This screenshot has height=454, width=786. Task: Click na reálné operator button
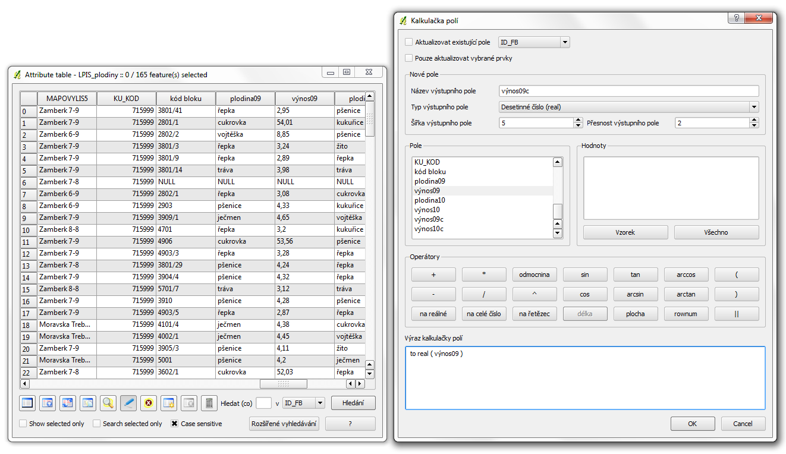coord(433,314)
